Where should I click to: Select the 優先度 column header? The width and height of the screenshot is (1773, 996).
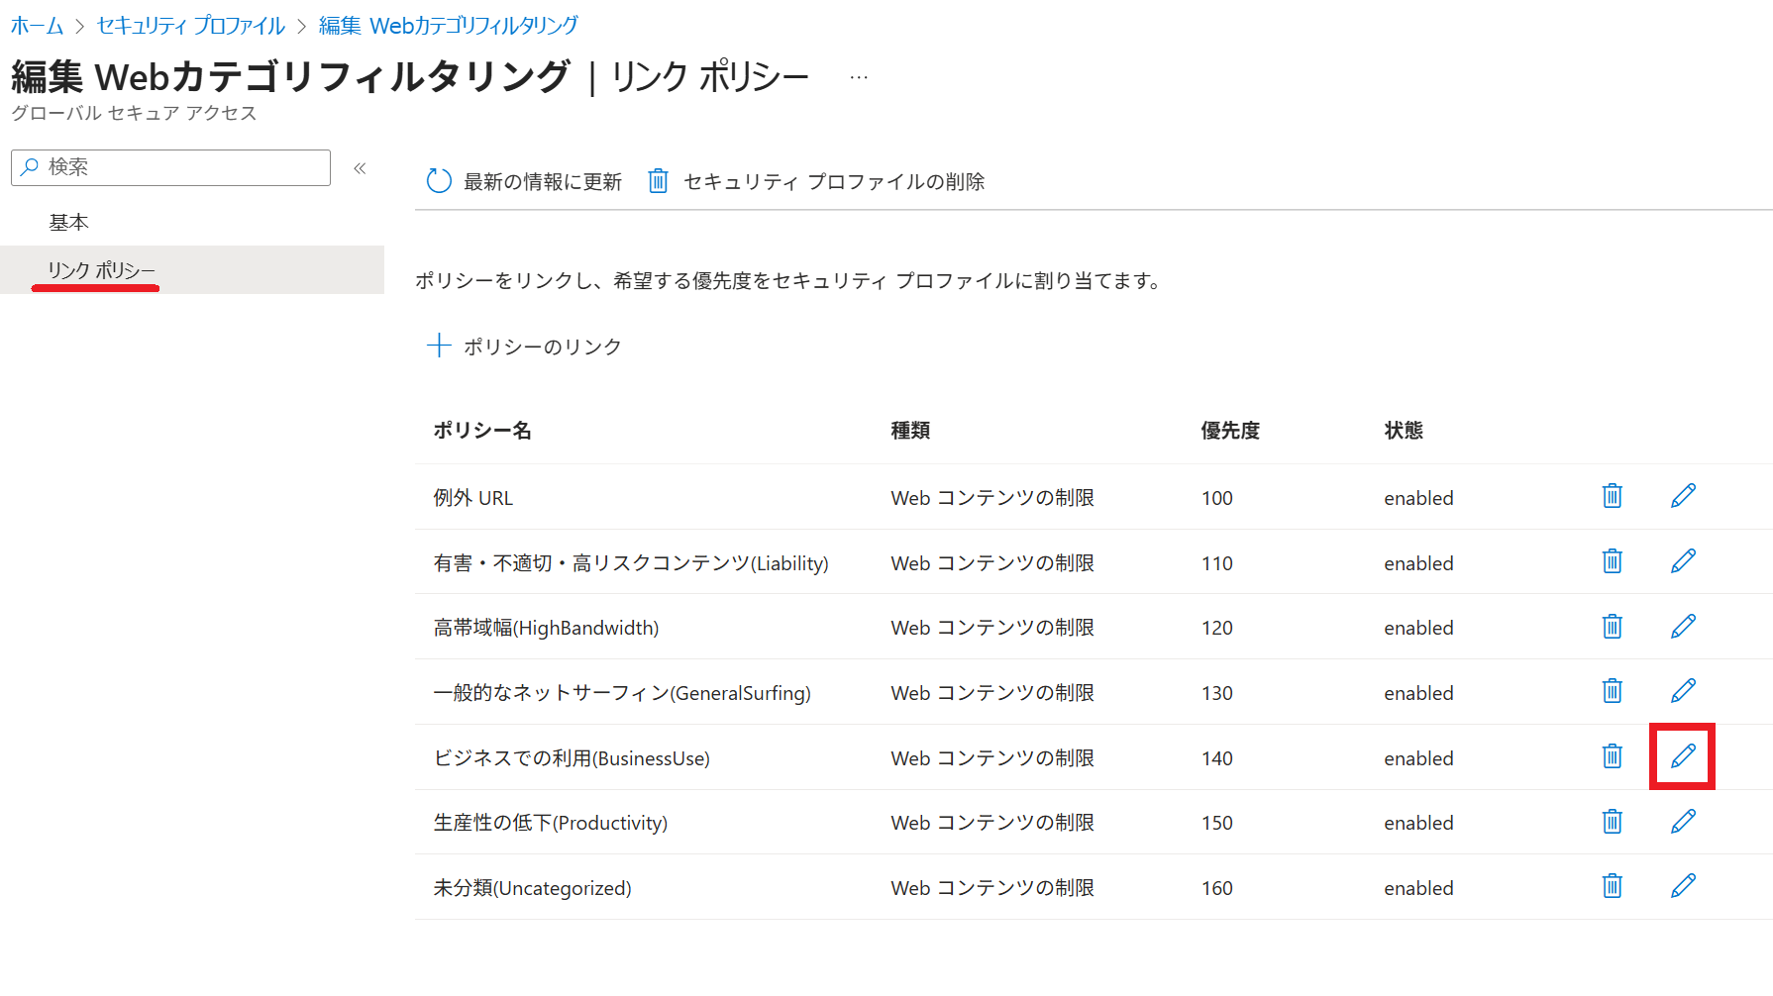[1230, 431]
